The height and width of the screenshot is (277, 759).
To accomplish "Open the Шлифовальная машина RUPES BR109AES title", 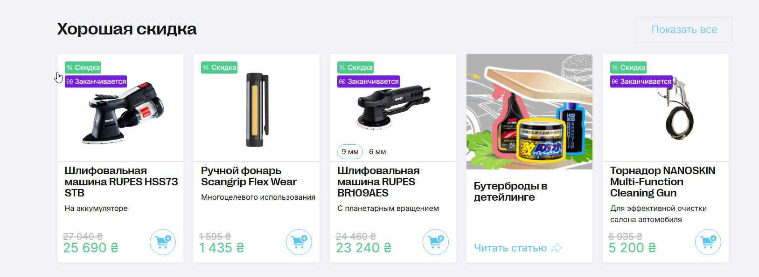I will (x=378, y=182).
